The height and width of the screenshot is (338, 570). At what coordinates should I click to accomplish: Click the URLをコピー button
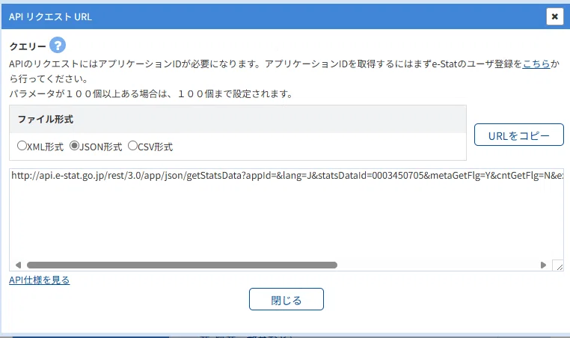518,135
